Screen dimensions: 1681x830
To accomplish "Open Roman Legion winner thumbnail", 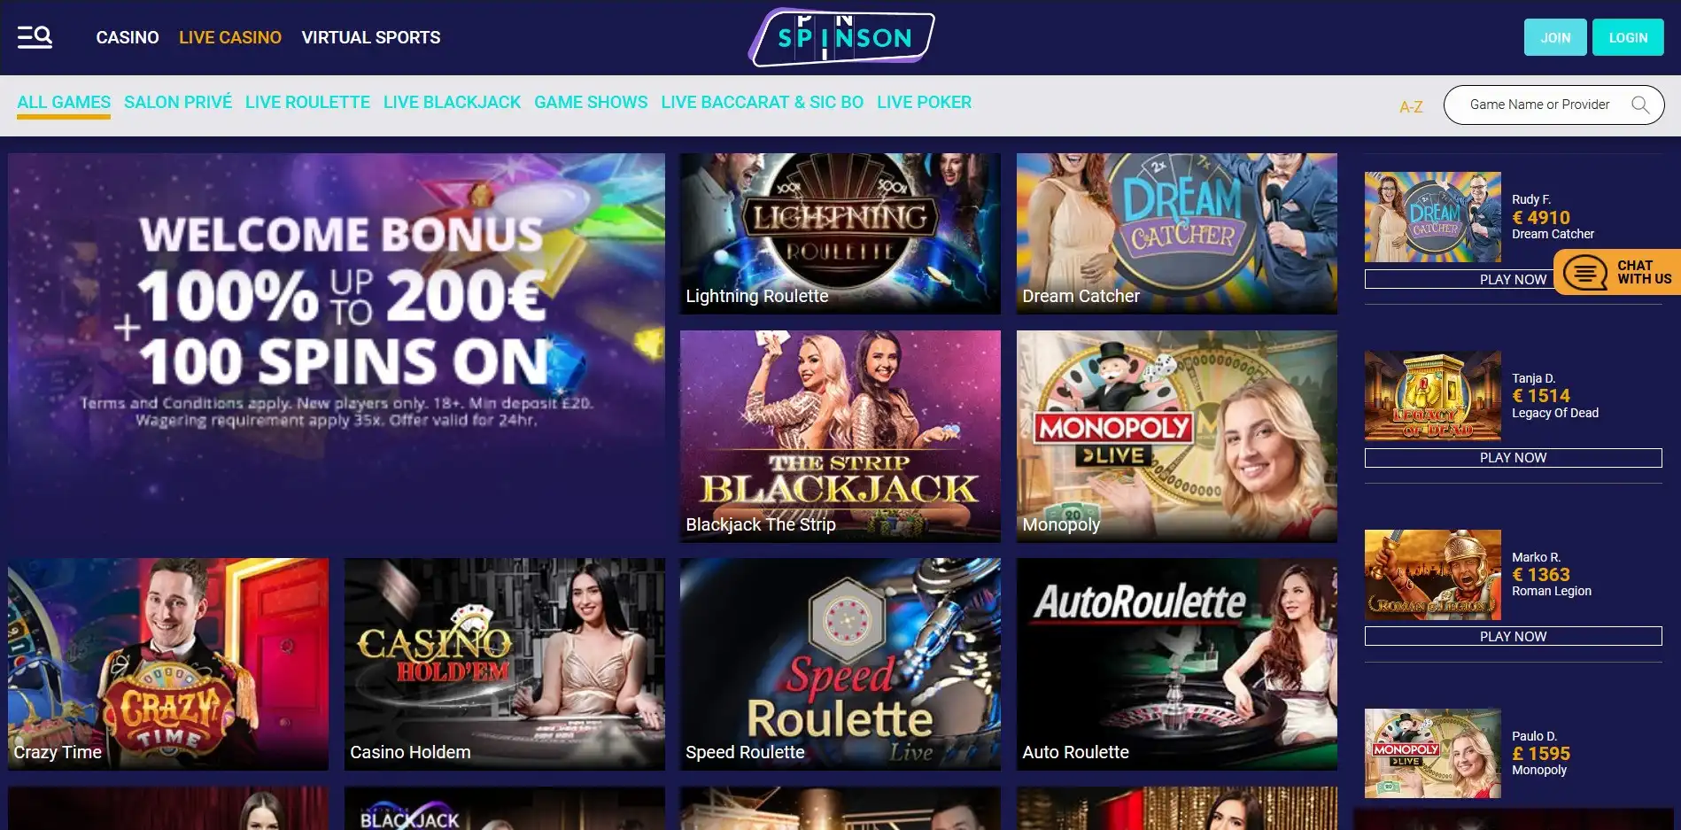I will coord(1433,575).
